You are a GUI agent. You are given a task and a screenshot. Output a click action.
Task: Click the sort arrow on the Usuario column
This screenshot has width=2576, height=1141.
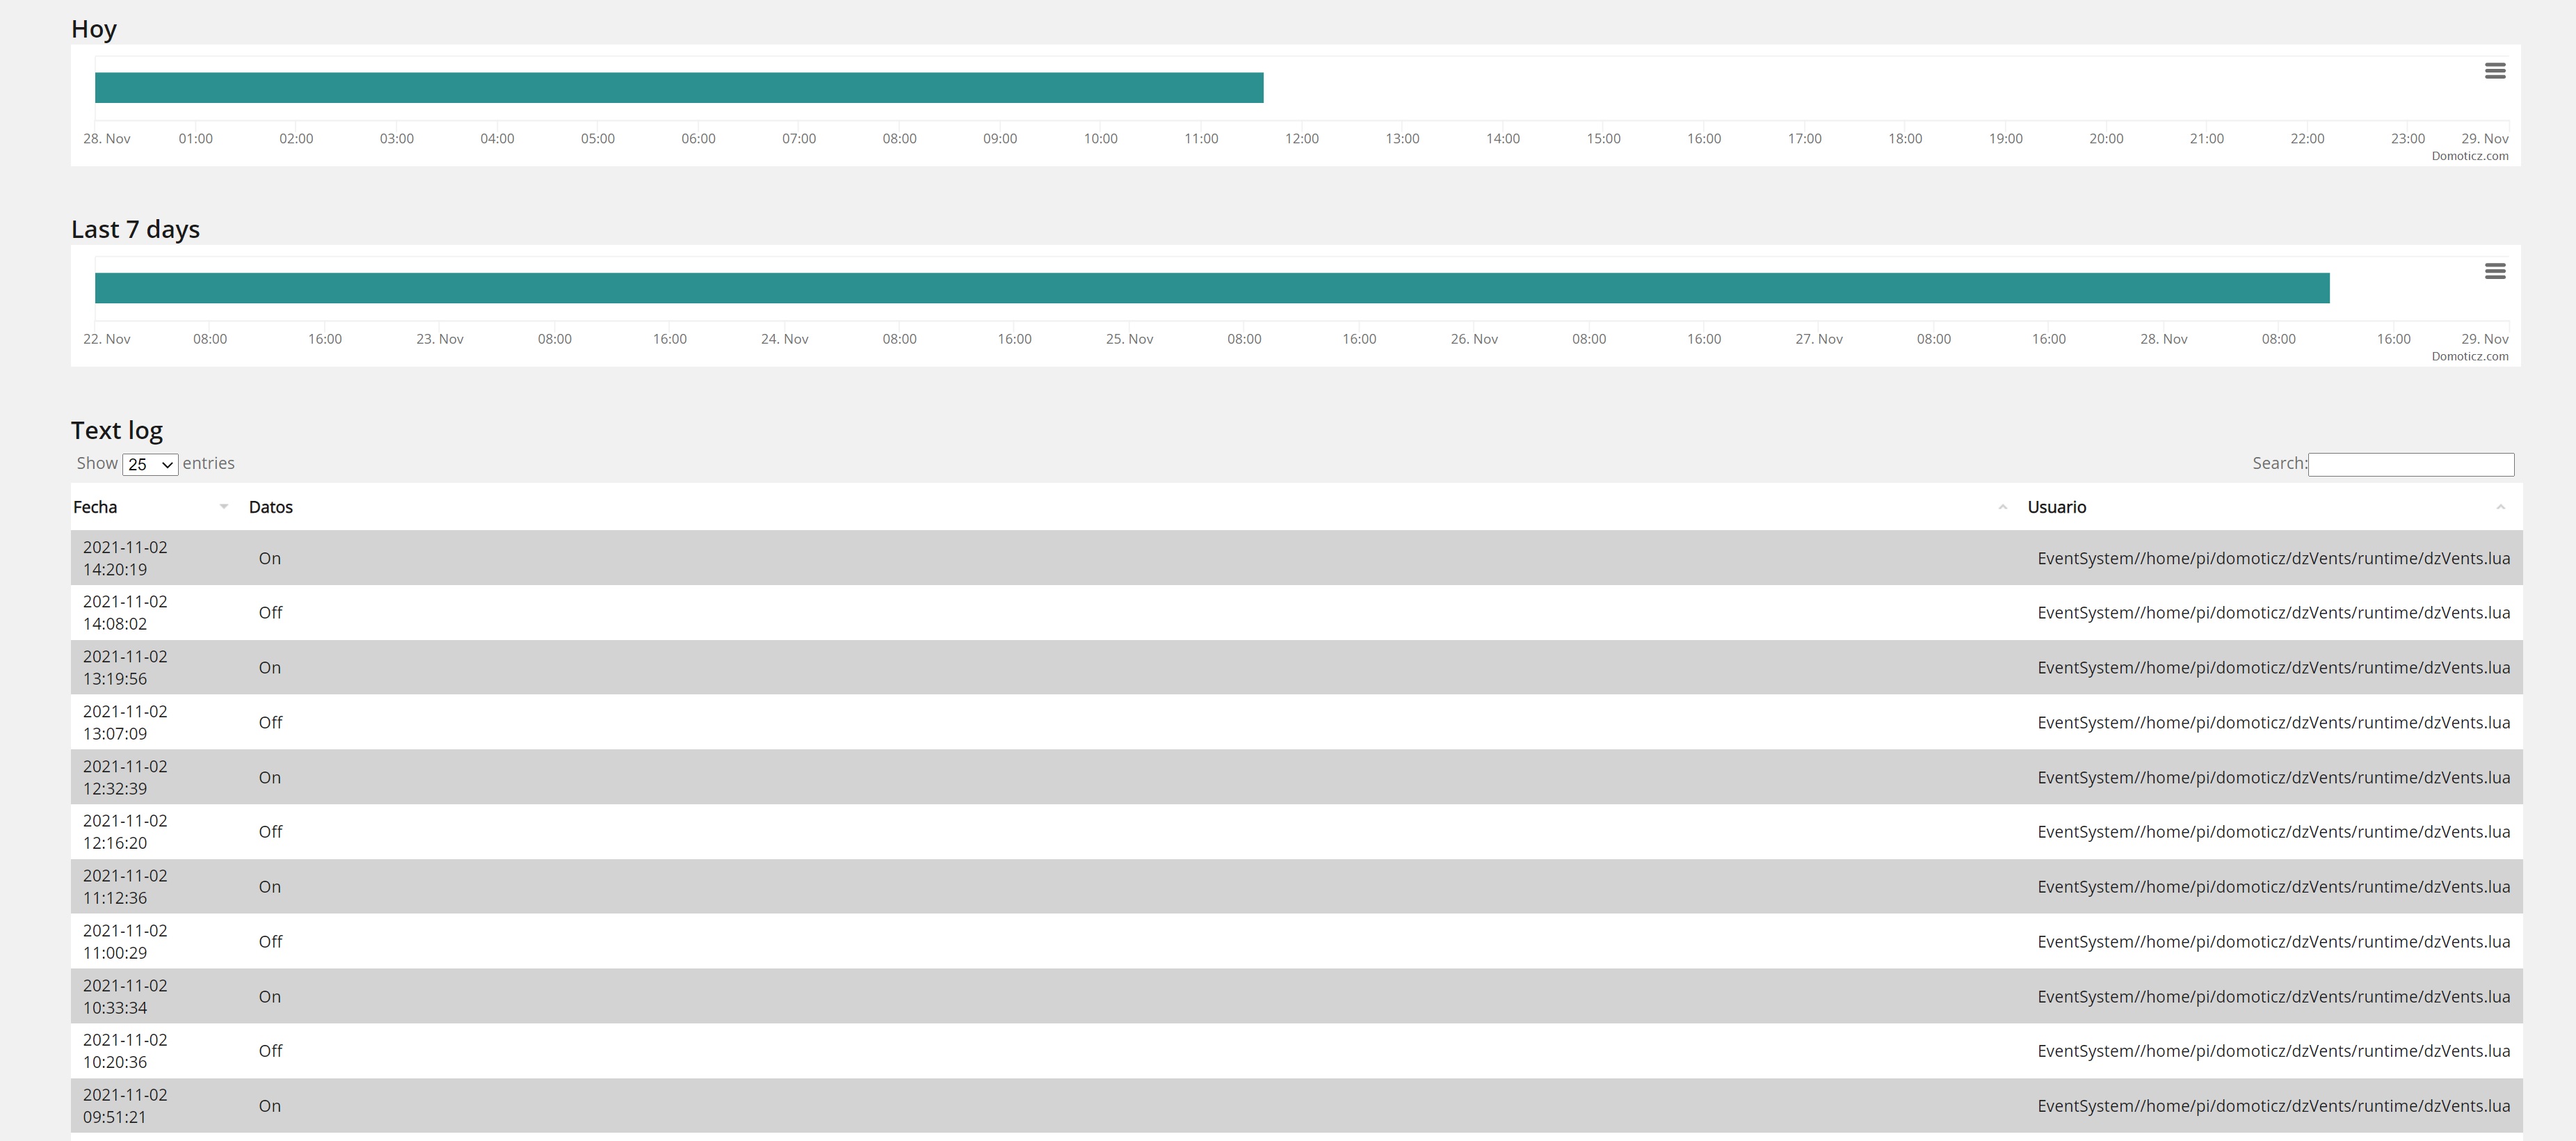(2503, 507)
